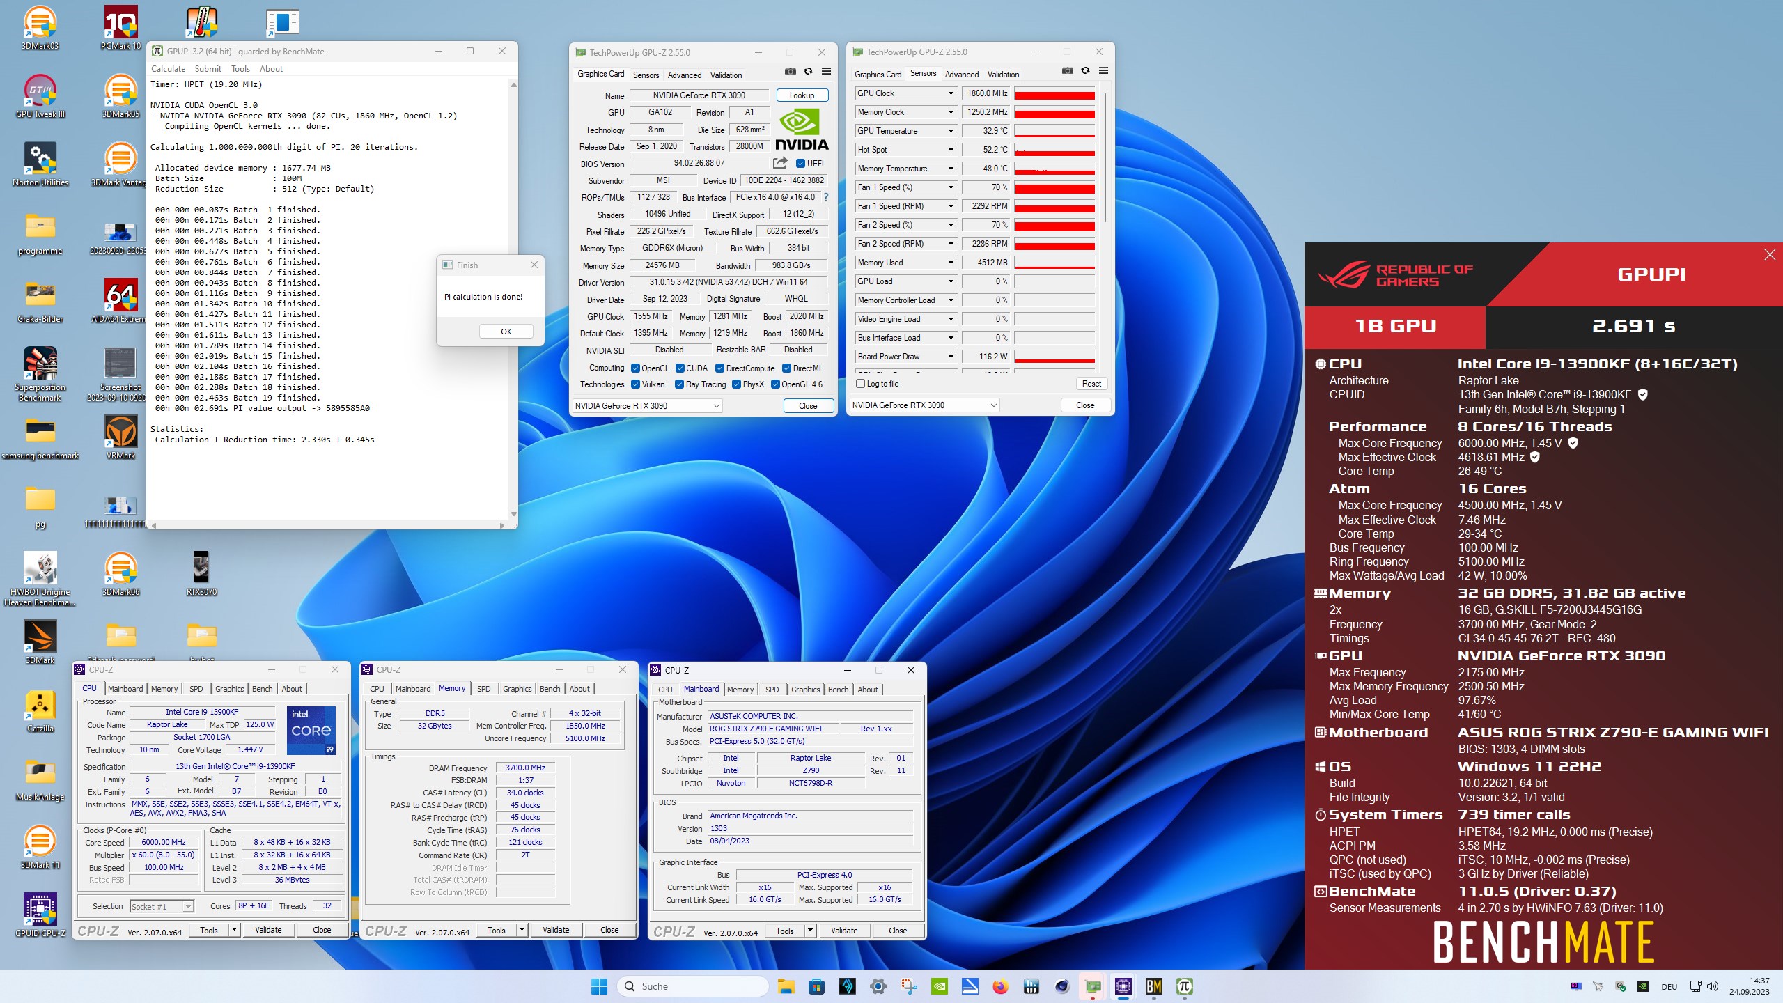The width and height of the screenshot is (1783, 1003).
Task: Open GPU selector dropdown in GPU-Z Sensors window
Action: pos(925,405)
